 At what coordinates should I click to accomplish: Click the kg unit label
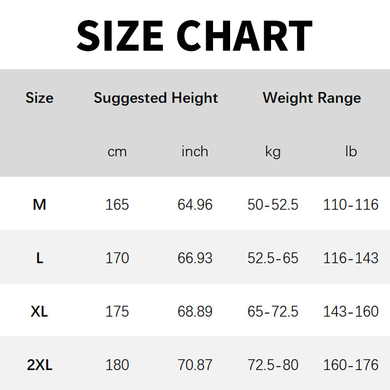click(x=273, y=152)
